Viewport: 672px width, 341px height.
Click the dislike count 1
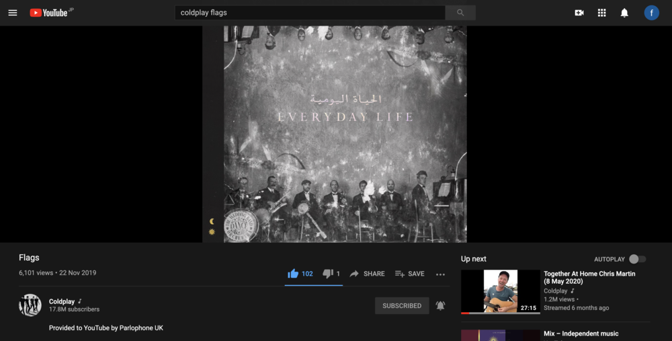coord(338,274)
